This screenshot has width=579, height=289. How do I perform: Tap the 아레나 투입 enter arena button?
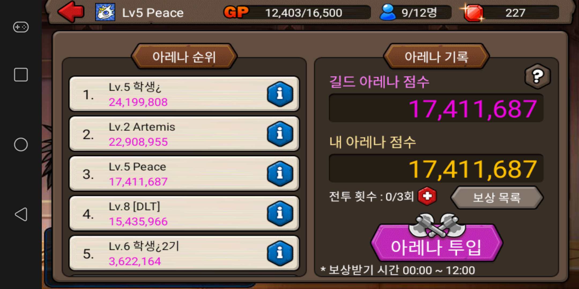(437, 242)
